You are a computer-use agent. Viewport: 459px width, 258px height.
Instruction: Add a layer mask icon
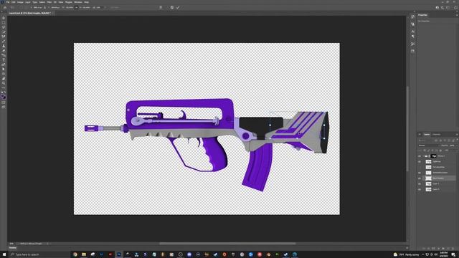pos(433,249)
